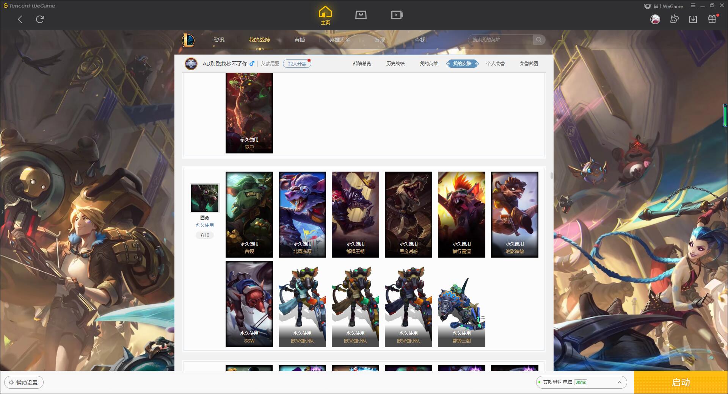Go back with the left arrow icon
Viewport: 728px width, 394px height.
point(20,19)
